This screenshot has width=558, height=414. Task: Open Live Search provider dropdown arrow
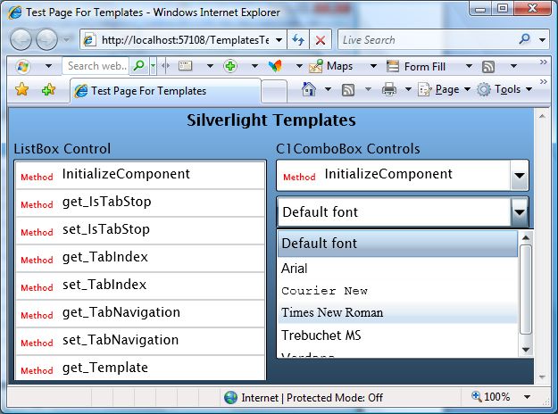point(542,39)
